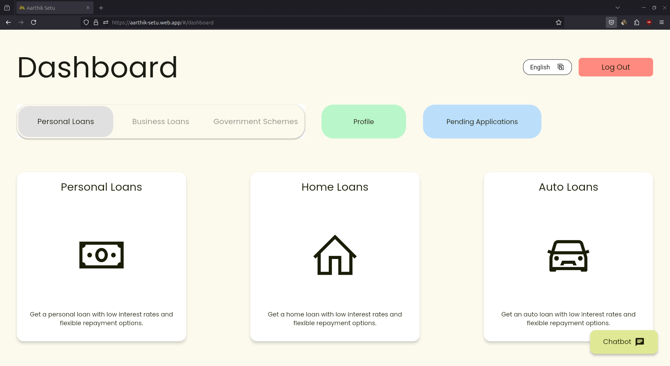Open site permissions icon in address bar

(106, 22)
